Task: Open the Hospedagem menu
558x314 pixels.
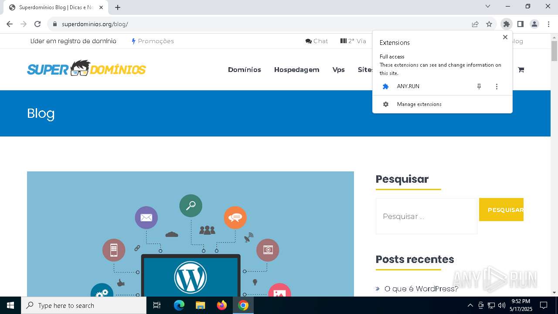Action: tap(297, 70)
